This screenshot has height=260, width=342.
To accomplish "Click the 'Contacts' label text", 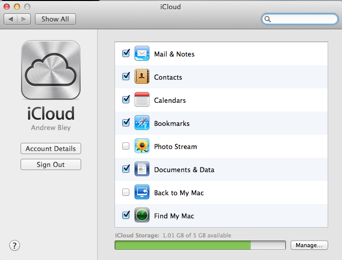I will [168, 77].
